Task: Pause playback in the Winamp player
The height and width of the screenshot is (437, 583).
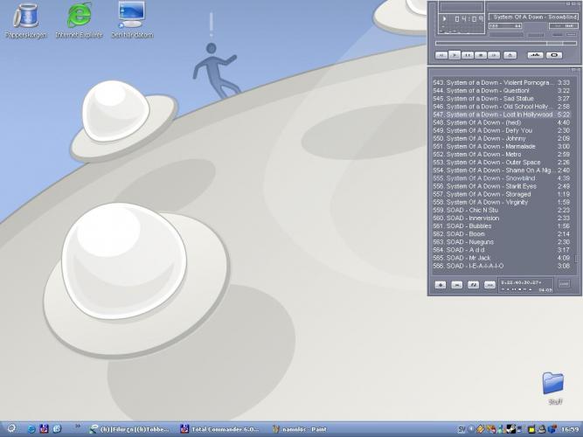Action: point(468,55)
